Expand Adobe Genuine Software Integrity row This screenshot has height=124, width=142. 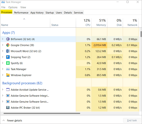3,95
